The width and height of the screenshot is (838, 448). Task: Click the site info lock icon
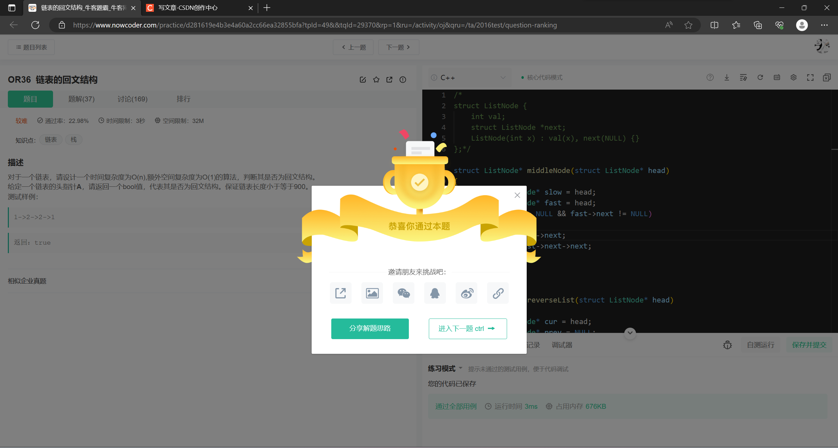[62, 25]
